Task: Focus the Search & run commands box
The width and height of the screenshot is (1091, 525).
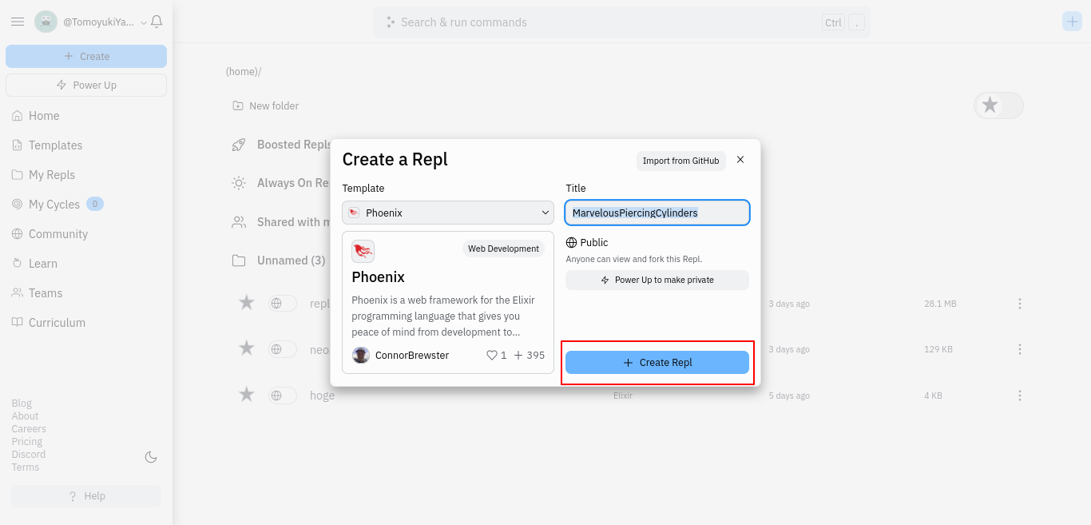Action: [621, 22]
